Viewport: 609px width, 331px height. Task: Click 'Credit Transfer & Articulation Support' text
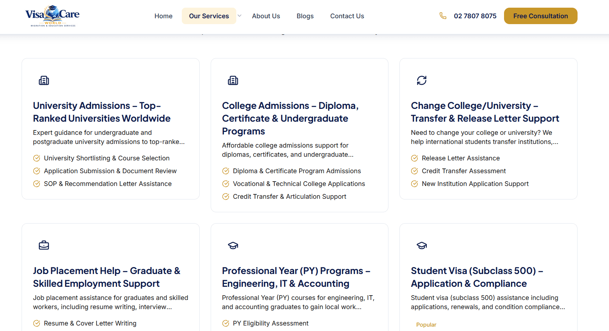(290, 197)
